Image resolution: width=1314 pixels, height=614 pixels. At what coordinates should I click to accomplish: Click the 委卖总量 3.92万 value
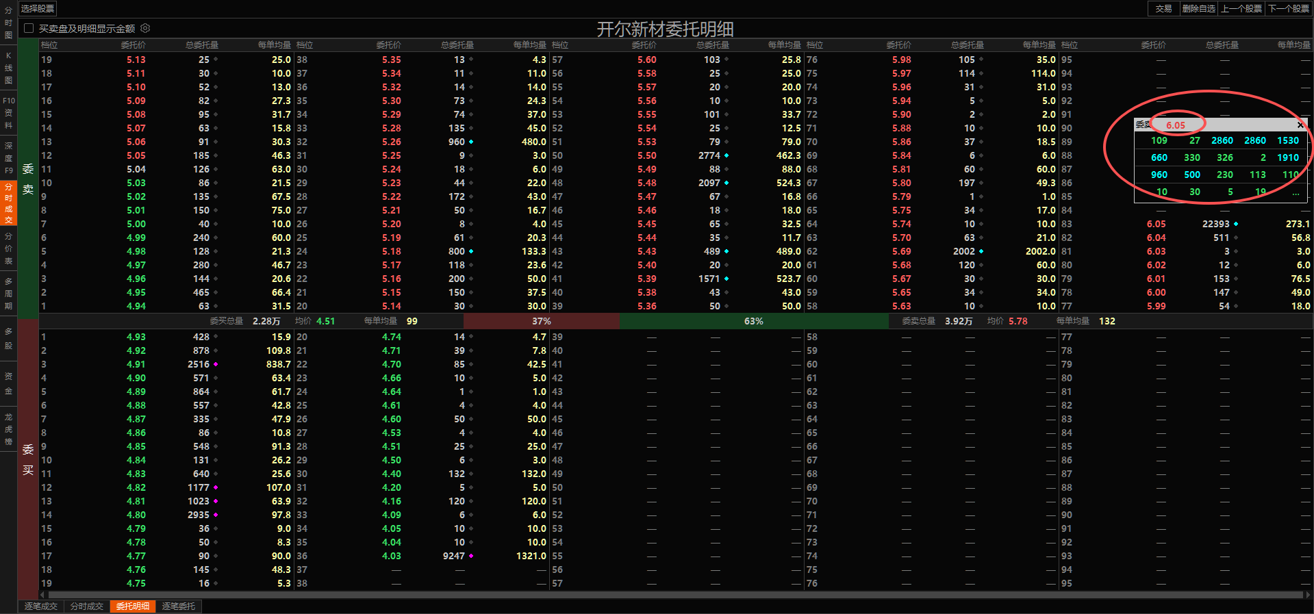(x=959, y=321)
